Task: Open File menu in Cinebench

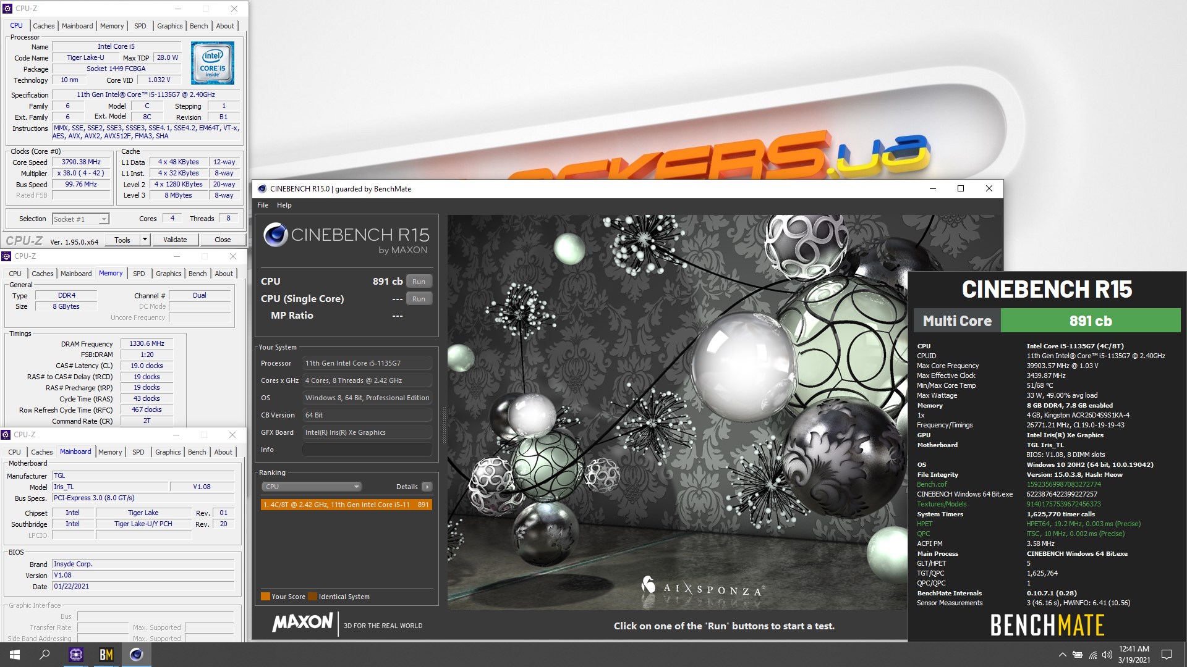Action: coord(263,205)
